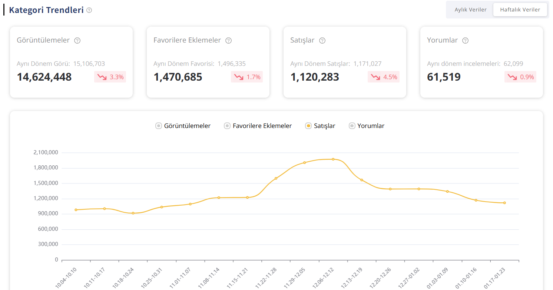Toggle the Satışlar series in chart legend
553x290 pixels.
pos(320,126)
